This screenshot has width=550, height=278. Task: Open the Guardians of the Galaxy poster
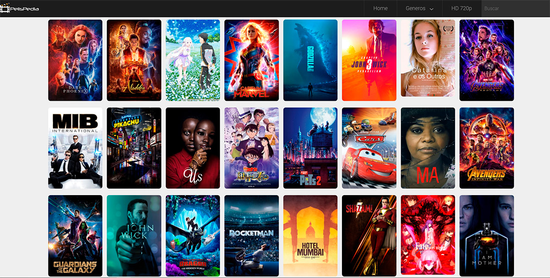pos(75,236)
